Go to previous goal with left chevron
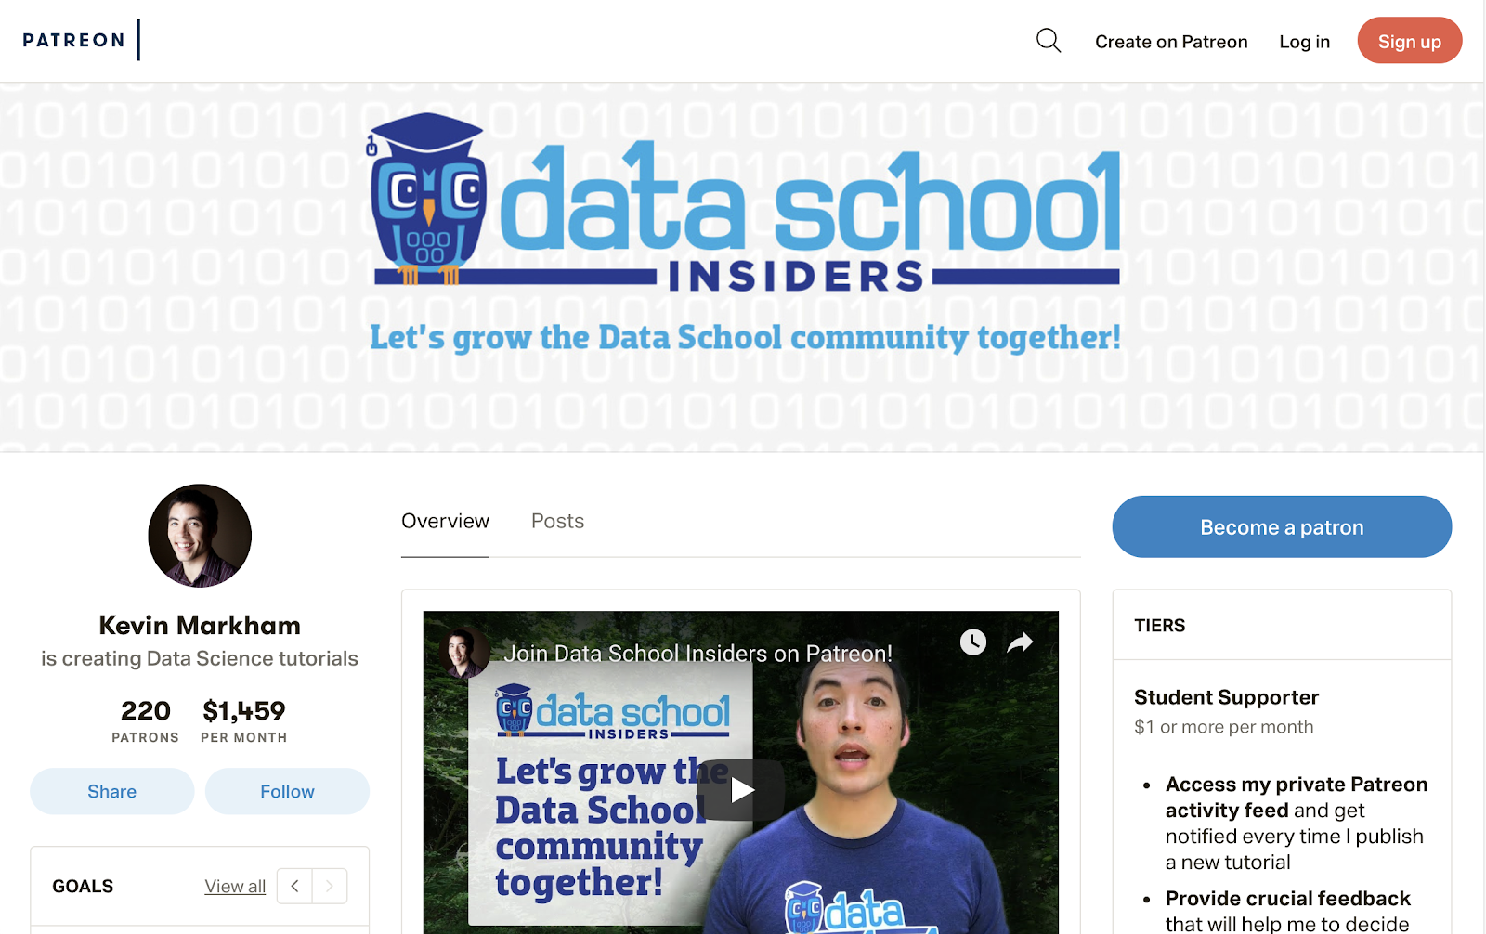Image resolution: width=1486 pixels, height=934 pixels. 295,886
